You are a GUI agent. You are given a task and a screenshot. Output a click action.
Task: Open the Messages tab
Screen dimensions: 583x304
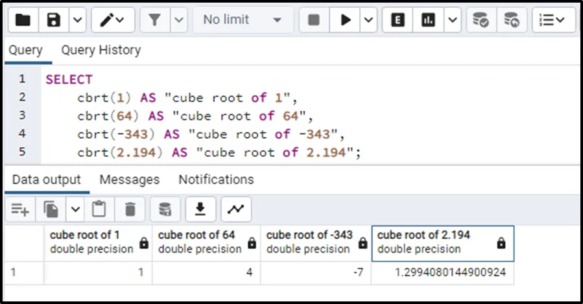click(x=129, y=180)
